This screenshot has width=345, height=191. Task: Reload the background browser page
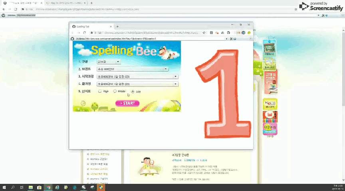point(16,9)
